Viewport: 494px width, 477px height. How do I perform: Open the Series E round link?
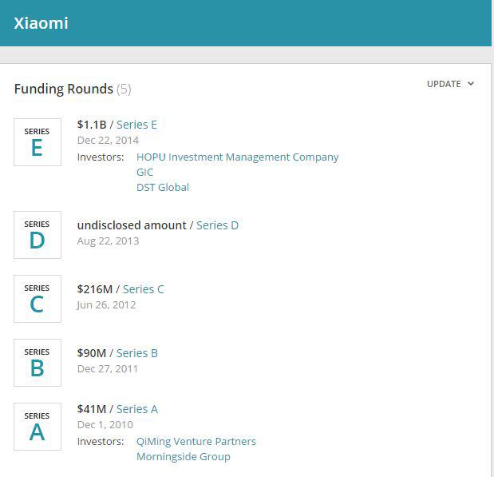[136, 125]
